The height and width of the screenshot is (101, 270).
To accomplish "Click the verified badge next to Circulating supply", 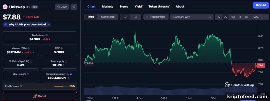I will pos(71,74).
